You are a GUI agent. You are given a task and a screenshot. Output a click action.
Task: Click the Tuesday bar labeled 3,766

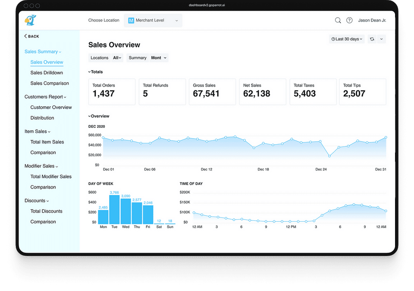coord(114,210)
